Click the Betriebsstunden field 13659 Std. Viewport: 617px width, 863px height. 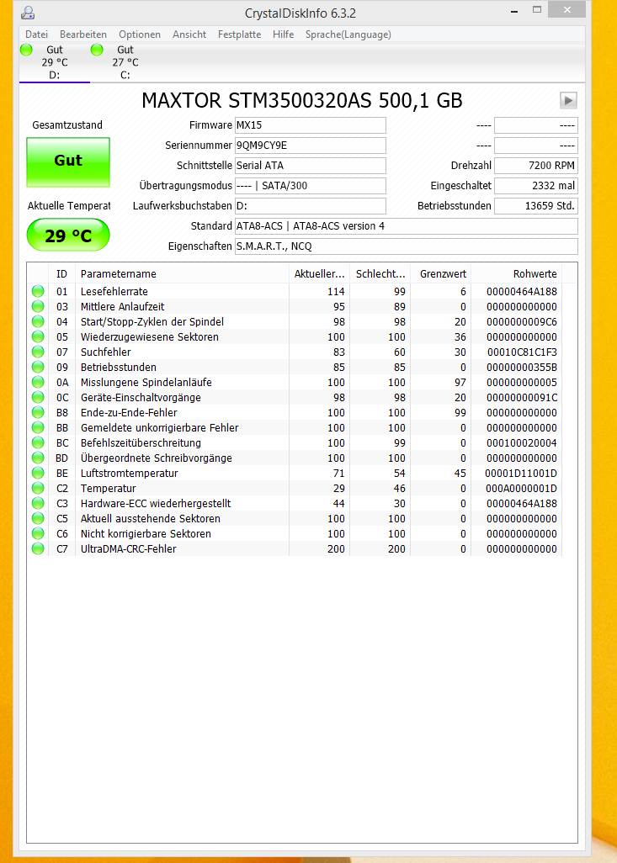pos(536,206)
